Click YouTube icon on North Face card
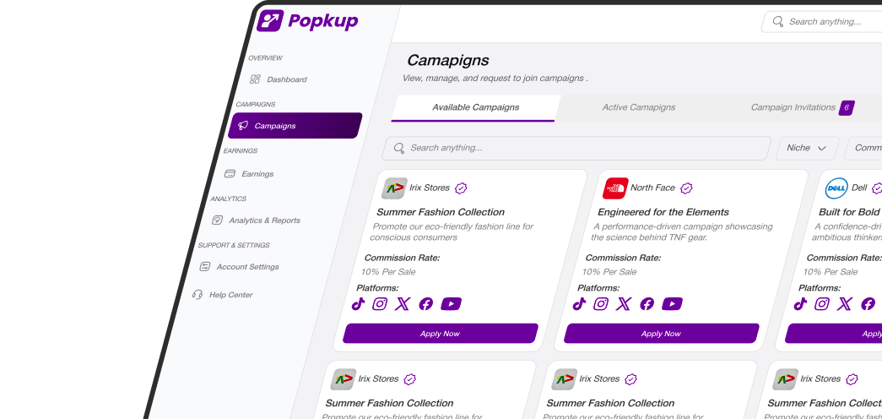 pos(672,304)
